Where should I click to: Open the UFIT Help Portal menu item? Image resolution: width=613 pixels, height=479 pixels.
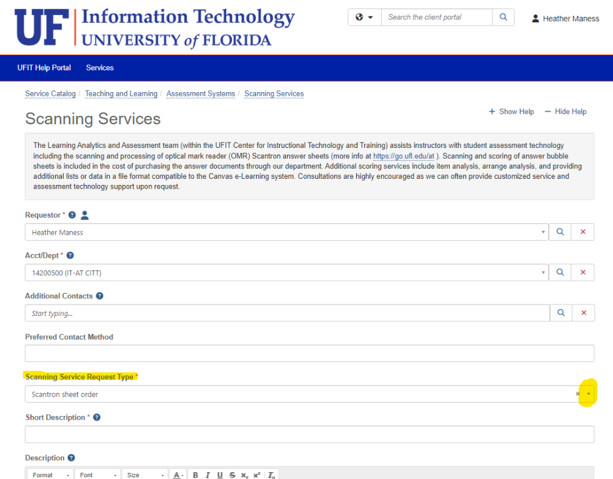coord(44,67)
